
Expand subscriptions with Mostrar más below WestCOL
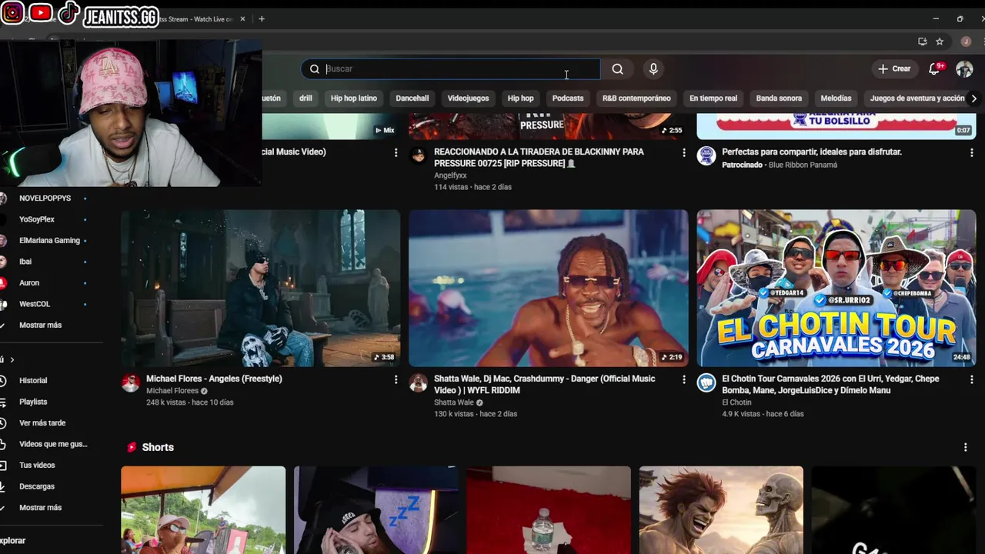[40, 325]
